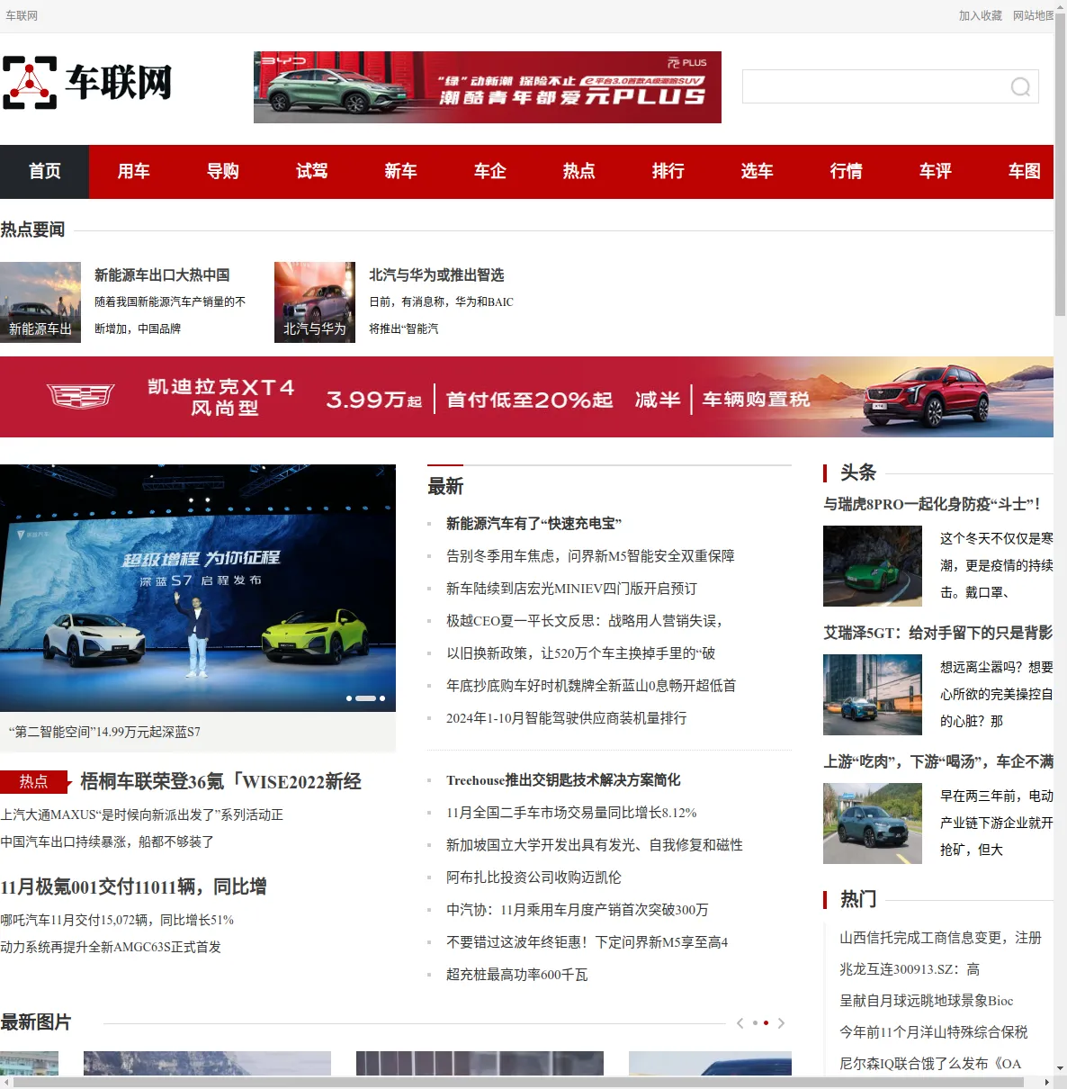The width and height of the screenshot is (1067, 1089).
Task: Click the 车联网 text link at top left
Action: pos(22,15)
